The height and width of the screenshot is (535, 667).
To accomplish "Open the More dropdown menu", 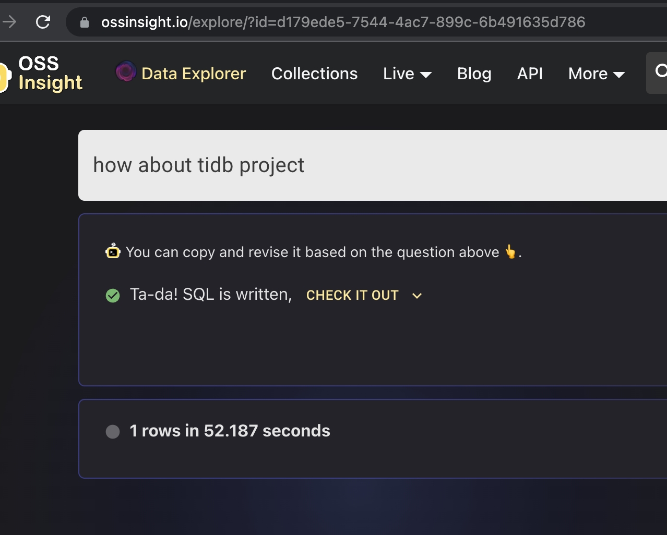I will pos(595,74).
